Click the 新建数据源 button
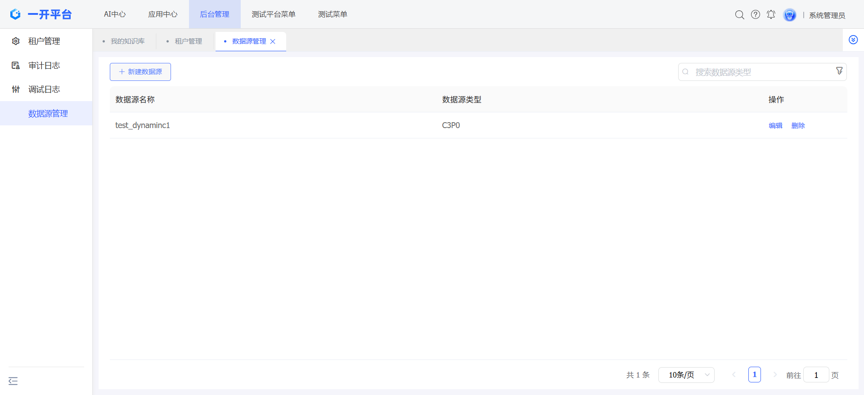 (x=140, y=72)
